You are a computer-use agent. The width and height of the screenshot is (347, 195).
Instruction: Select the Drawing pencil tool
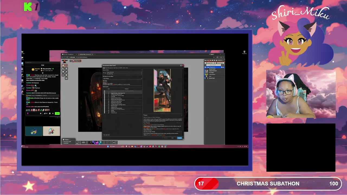[x=66, y=72]
